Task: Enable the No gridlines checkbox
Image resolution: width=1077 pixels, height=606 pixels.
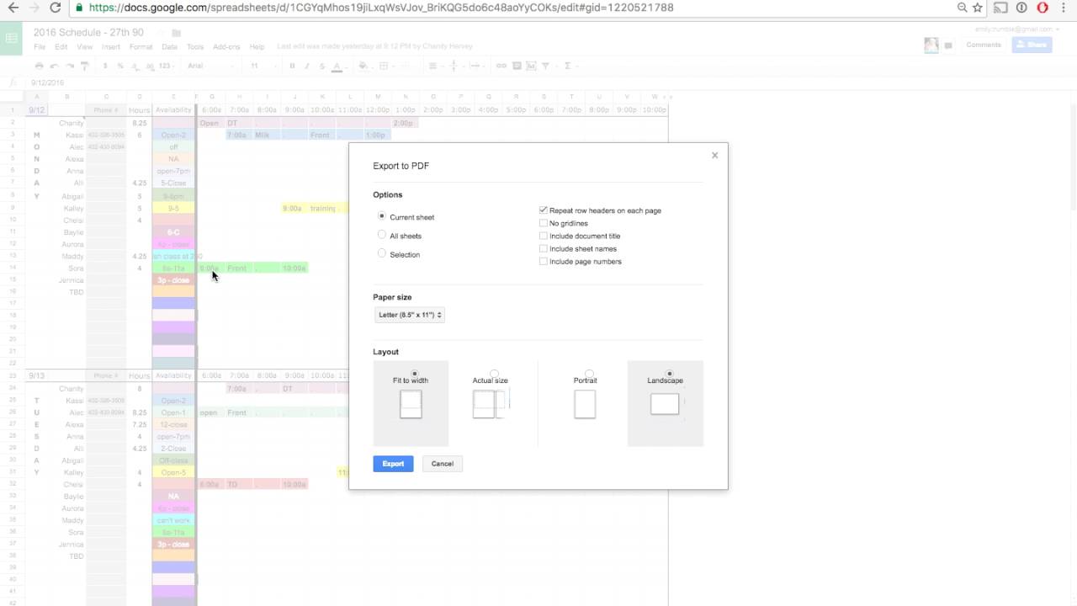Action: [543, 223]
